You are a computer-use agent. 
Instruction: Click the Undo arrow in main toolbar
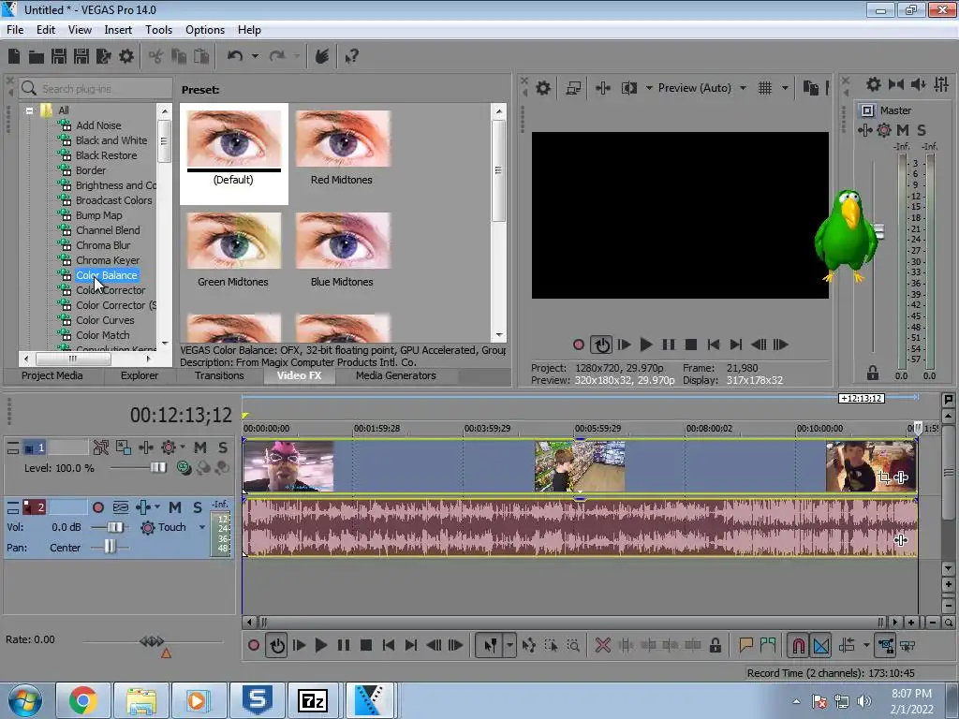coord(235,56)
